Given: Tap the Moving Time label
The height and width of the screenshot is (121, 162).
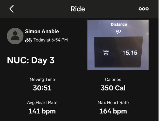Looking at the screenshot, I should tap(42, 80).
